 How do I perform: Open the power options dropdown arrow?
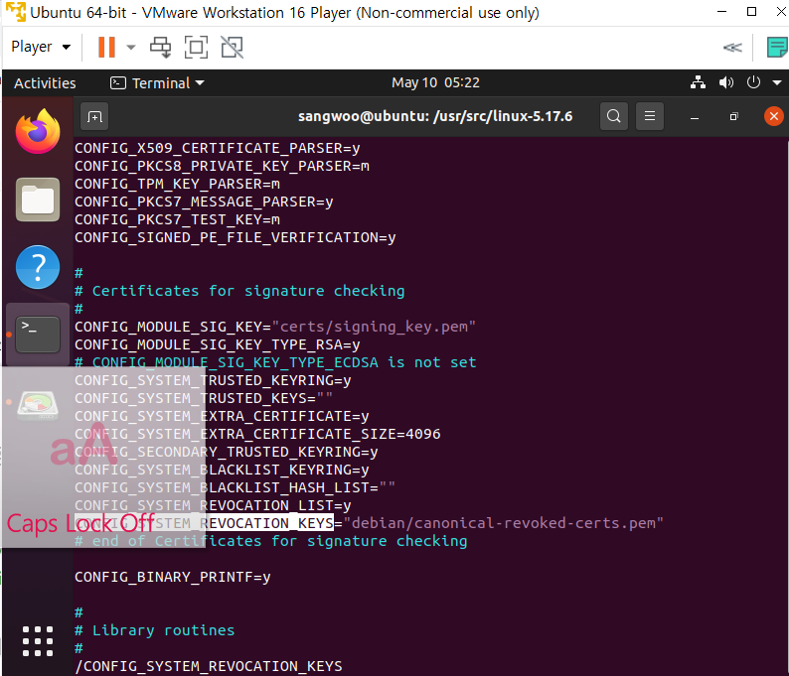click(131, 48)
